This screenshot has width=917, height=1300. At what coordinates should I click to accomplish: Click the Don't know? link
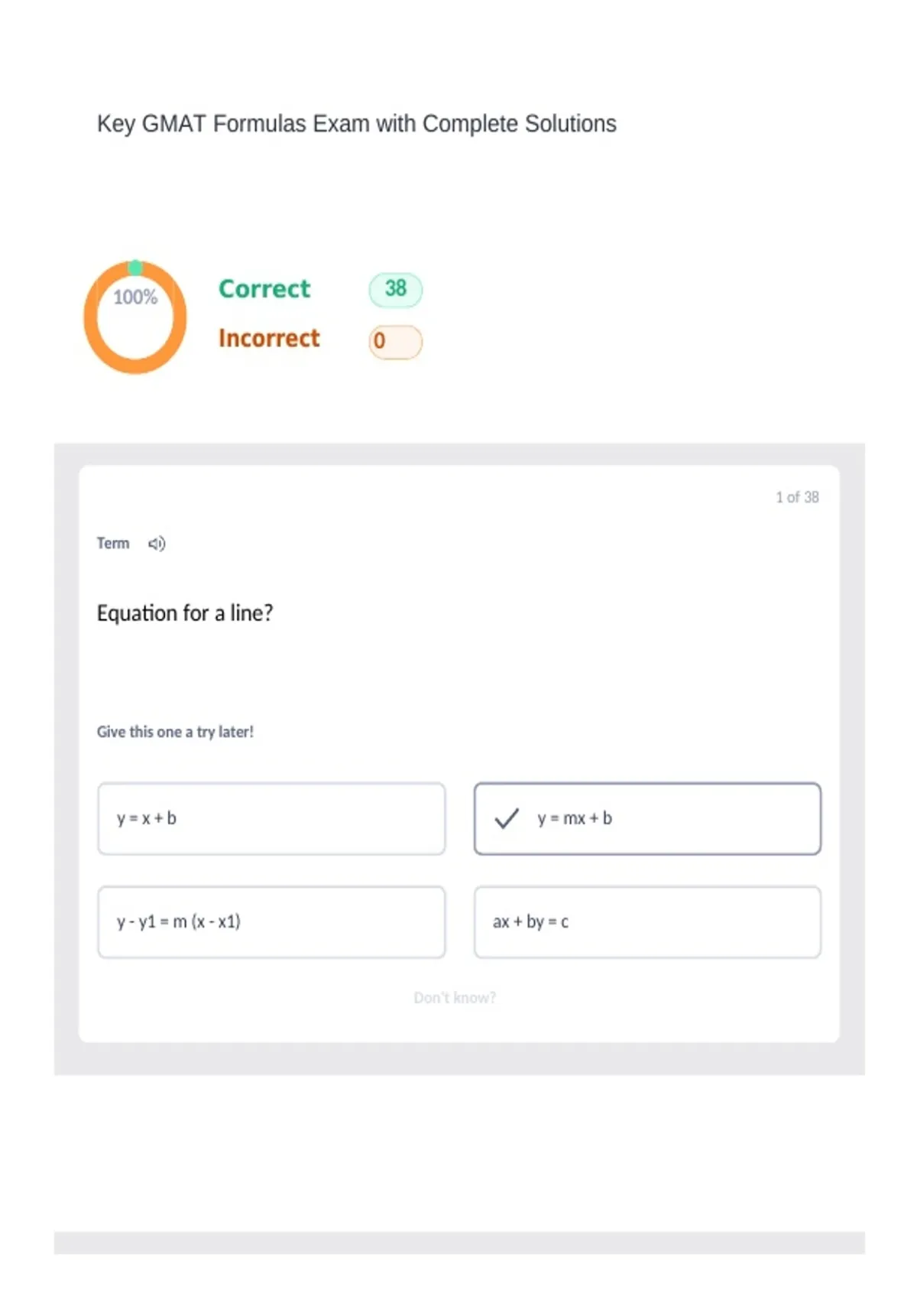tap(455, 998)
